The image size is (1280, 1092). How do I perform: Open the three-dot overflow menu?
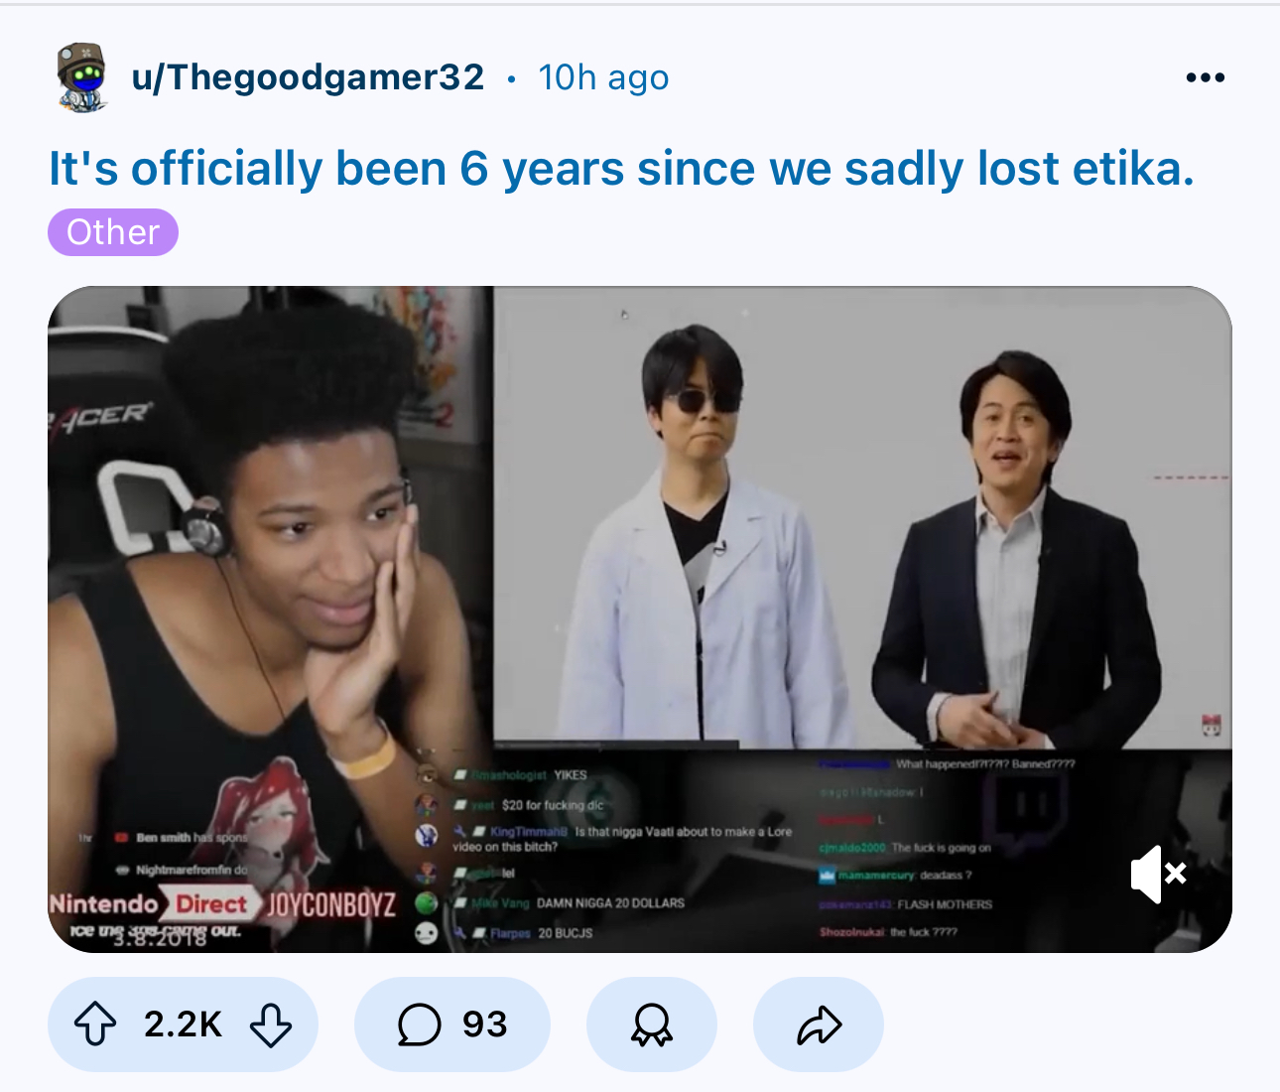tap(1205, 77)
